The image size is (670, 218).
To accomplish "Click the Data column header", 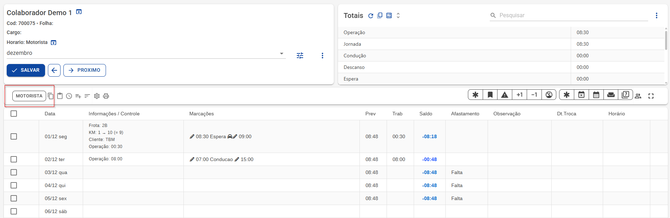I will [50, 114].
